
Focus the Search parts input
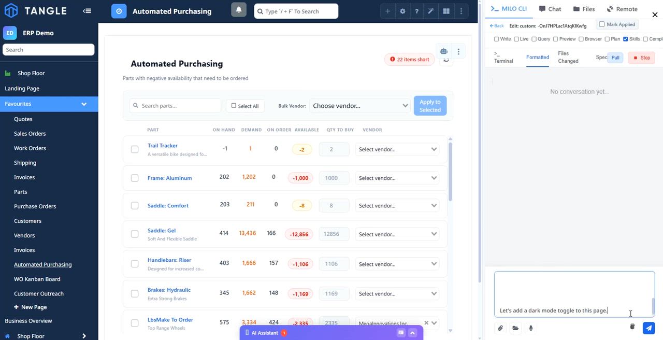[175, 106]
